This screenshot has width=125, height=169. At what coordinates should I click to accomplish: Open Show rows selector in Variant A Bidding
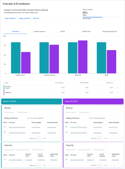[38, 138]
